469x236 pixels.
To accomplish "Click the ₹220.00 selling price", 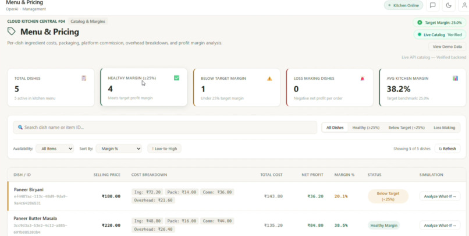I will coord(111,225).
